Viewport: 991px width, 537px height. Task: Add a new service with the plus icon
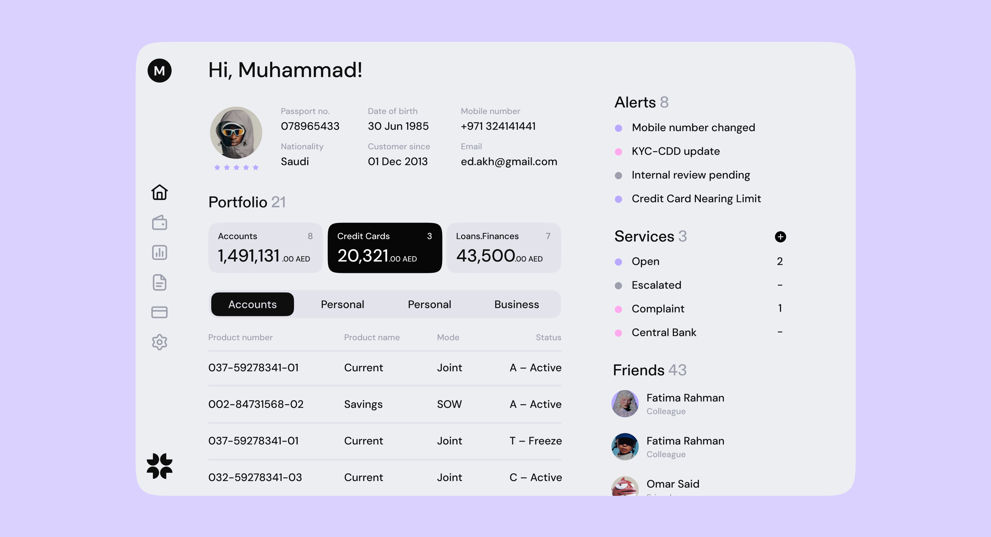point(780,237)
